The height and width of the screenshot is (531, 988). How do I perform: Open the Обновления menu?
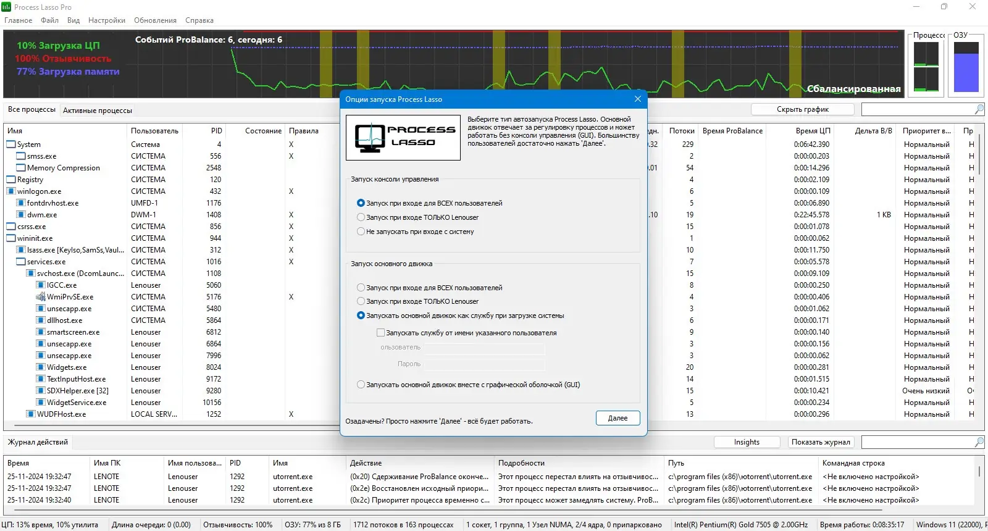click(x=156, y=20)
